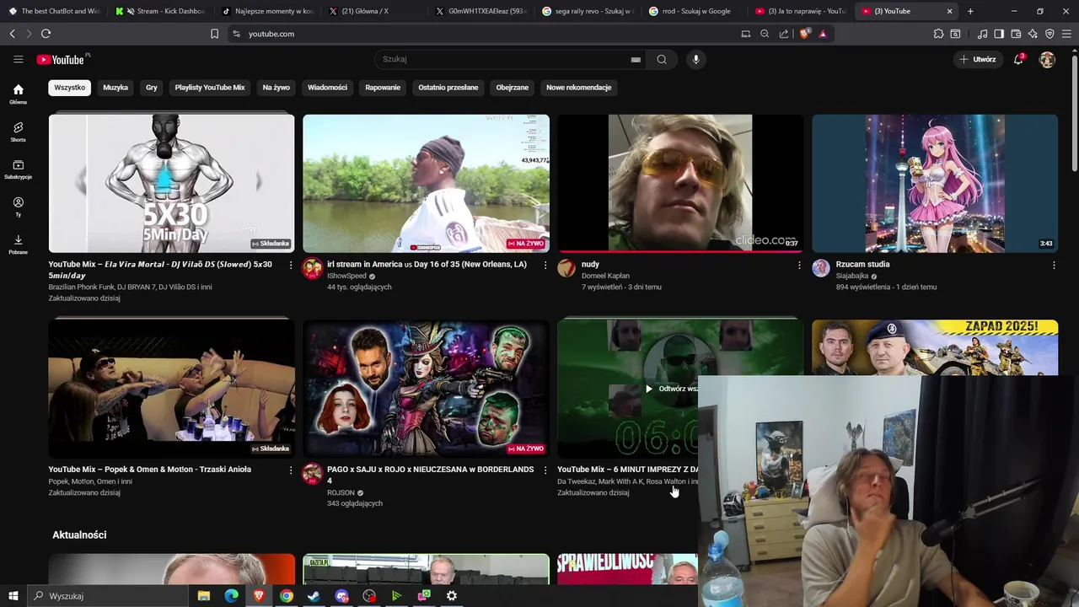Start voice search with microphone icon
This screenshot has width=1079, height=607.
pyautogui.click(x=695, y=59)
